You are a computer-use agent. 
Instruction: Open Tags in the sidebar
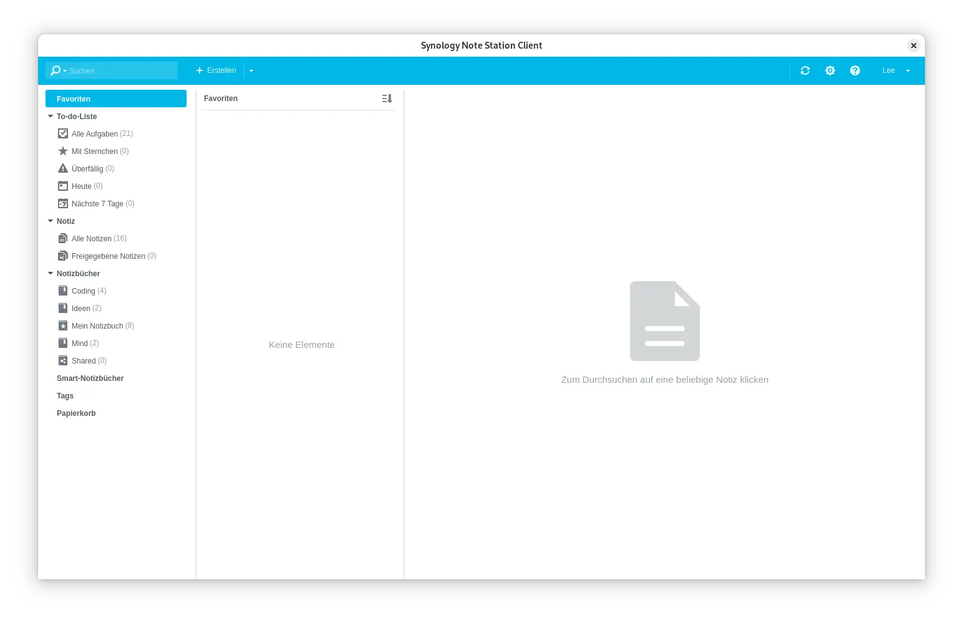(x=65, y=396)
